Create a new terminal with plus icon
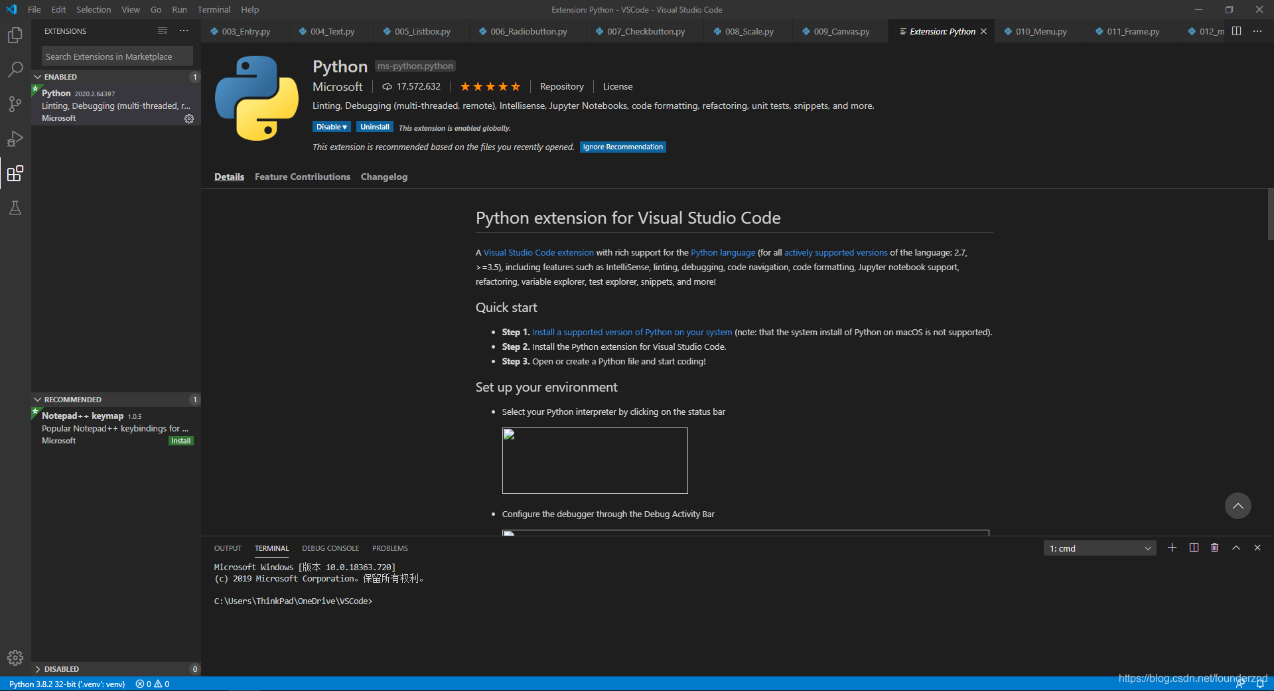The height and width of the screenshot is (691, 1274). 1172,548
